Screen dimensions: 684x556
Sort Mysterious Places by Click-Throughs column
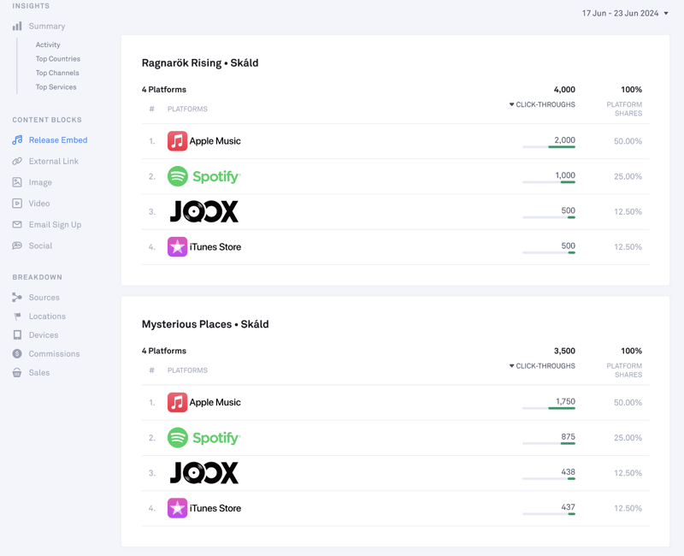click(x=542, y=366)
